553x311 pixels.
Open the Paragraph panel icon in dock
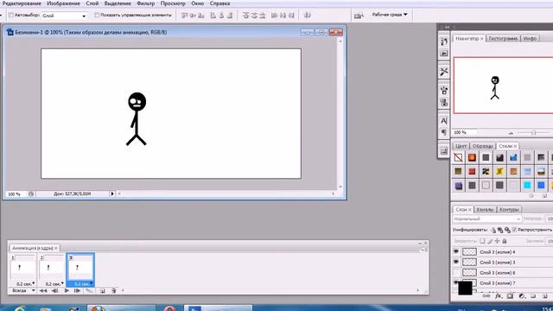(x=443, y=132)
